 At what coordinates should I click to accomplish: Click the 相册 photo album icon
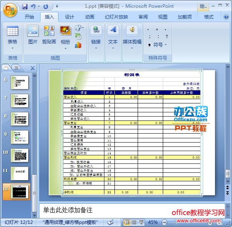point(65,31)
